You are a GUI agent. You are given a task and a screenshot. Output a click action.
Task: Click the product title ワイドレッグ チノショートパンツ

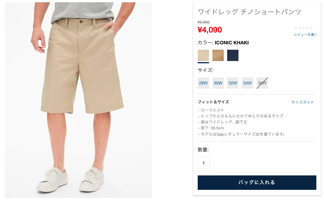(x=250, y=12)
